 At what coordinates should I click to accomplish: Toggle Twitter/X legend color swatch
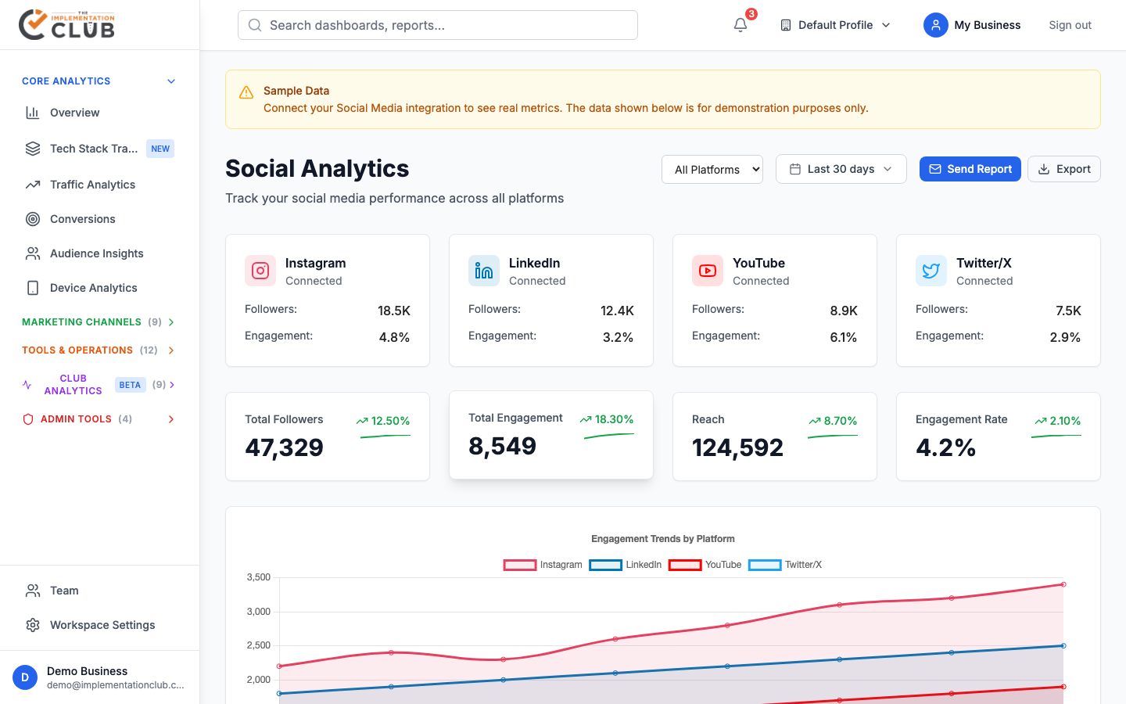click(765, 565)
